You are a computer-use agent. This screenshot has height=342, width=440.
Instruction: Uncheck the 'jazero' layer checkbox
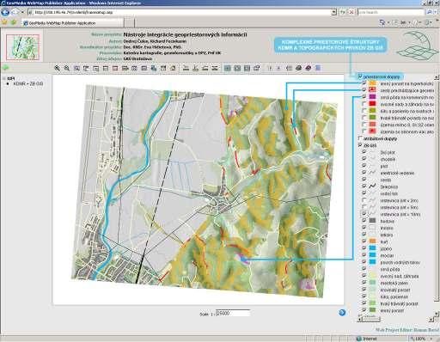tap(364, 248)
